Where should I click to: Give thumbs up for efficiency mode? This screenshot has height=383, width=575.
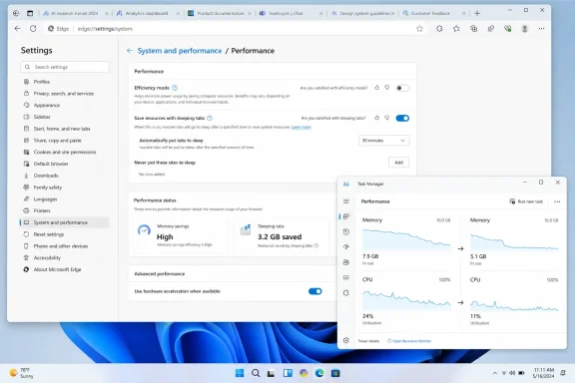pos(376,88)
